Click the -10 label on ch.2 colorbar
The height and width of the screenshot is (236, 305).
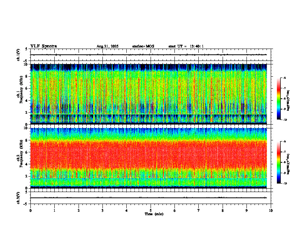pyautogui.click(x=285, y=184)
